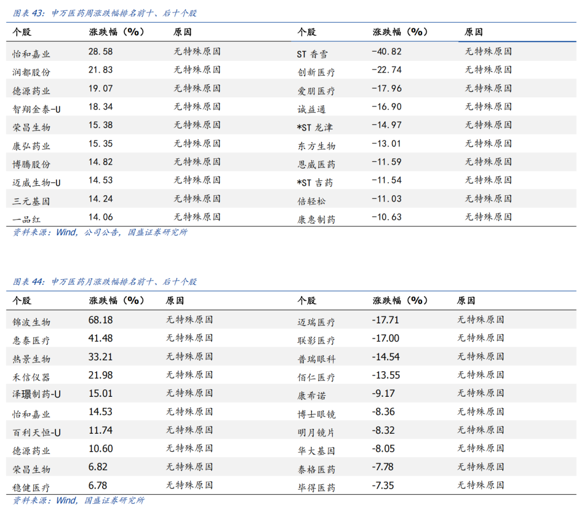Click the stock name '迈威生物-U'
This screenshot has height=512, width=587.
coord(36,183)
